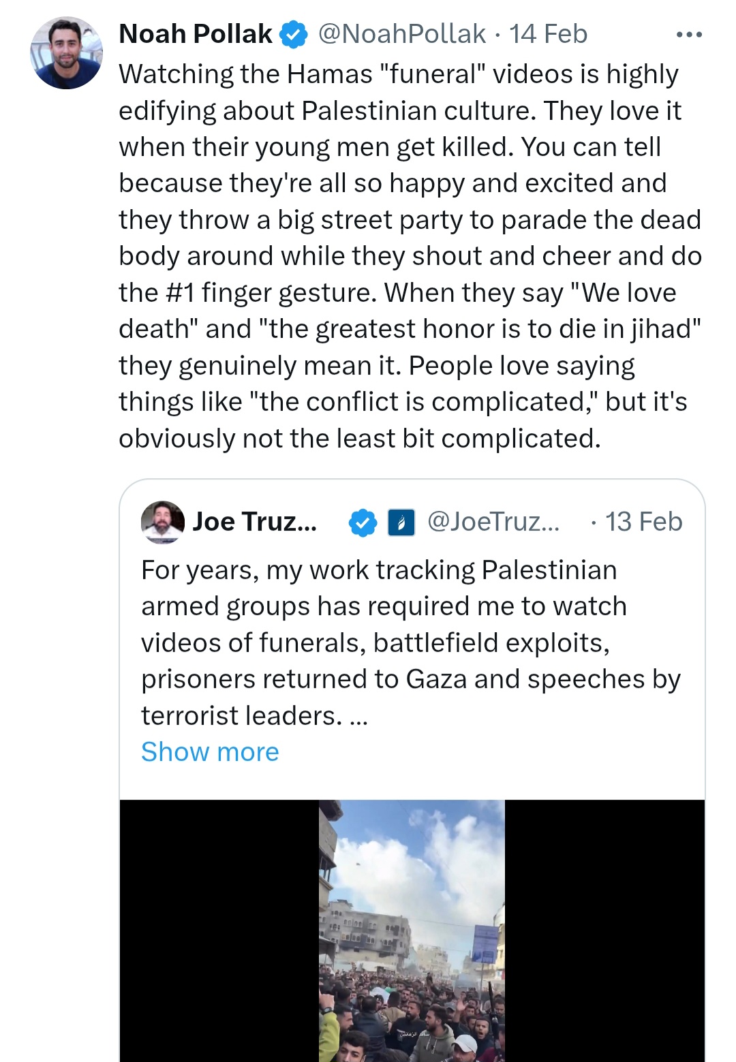Play the funeral crowd video thumbnail
Screen dimensions: 736x1062
[412, 931]
